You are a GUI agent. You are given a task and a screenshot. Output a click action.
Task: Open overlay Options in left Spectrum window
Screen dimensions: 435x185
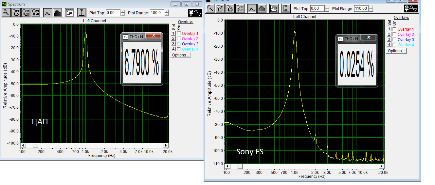180,55
